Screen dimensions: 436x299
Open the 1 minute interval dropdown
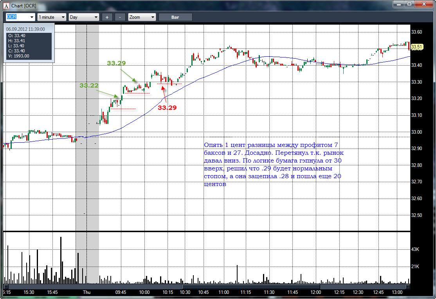tap(52, 17)
